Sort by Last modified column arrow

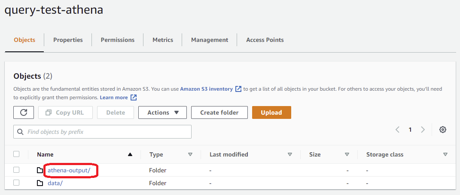pyautogui.click(x=289, y=154)
